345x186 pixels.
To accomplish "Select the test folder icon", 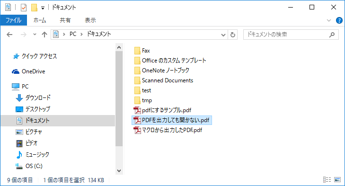I will coord(137,90).
